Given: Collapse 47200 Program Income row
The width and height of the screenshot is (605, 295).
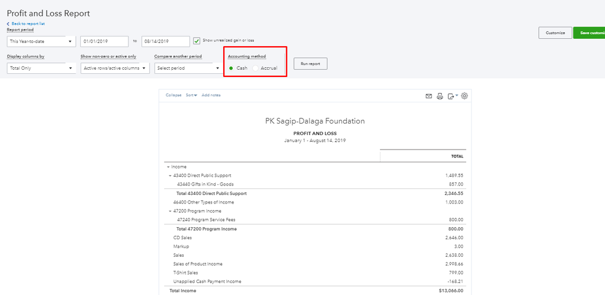Looking at the screenshot, I should point(171,211).
